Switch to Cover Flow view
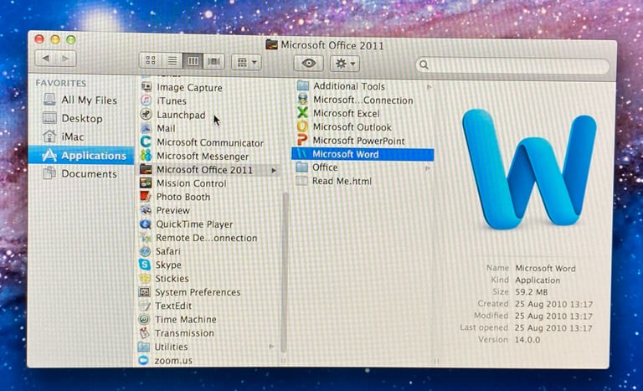The height and width of the screenshot is (391, 643). (213, 62)
